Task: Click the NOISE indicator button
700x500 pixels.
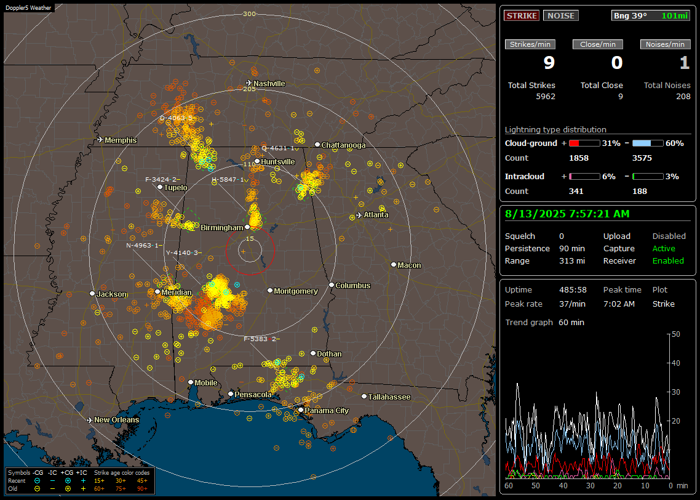Action: point(561,15)
